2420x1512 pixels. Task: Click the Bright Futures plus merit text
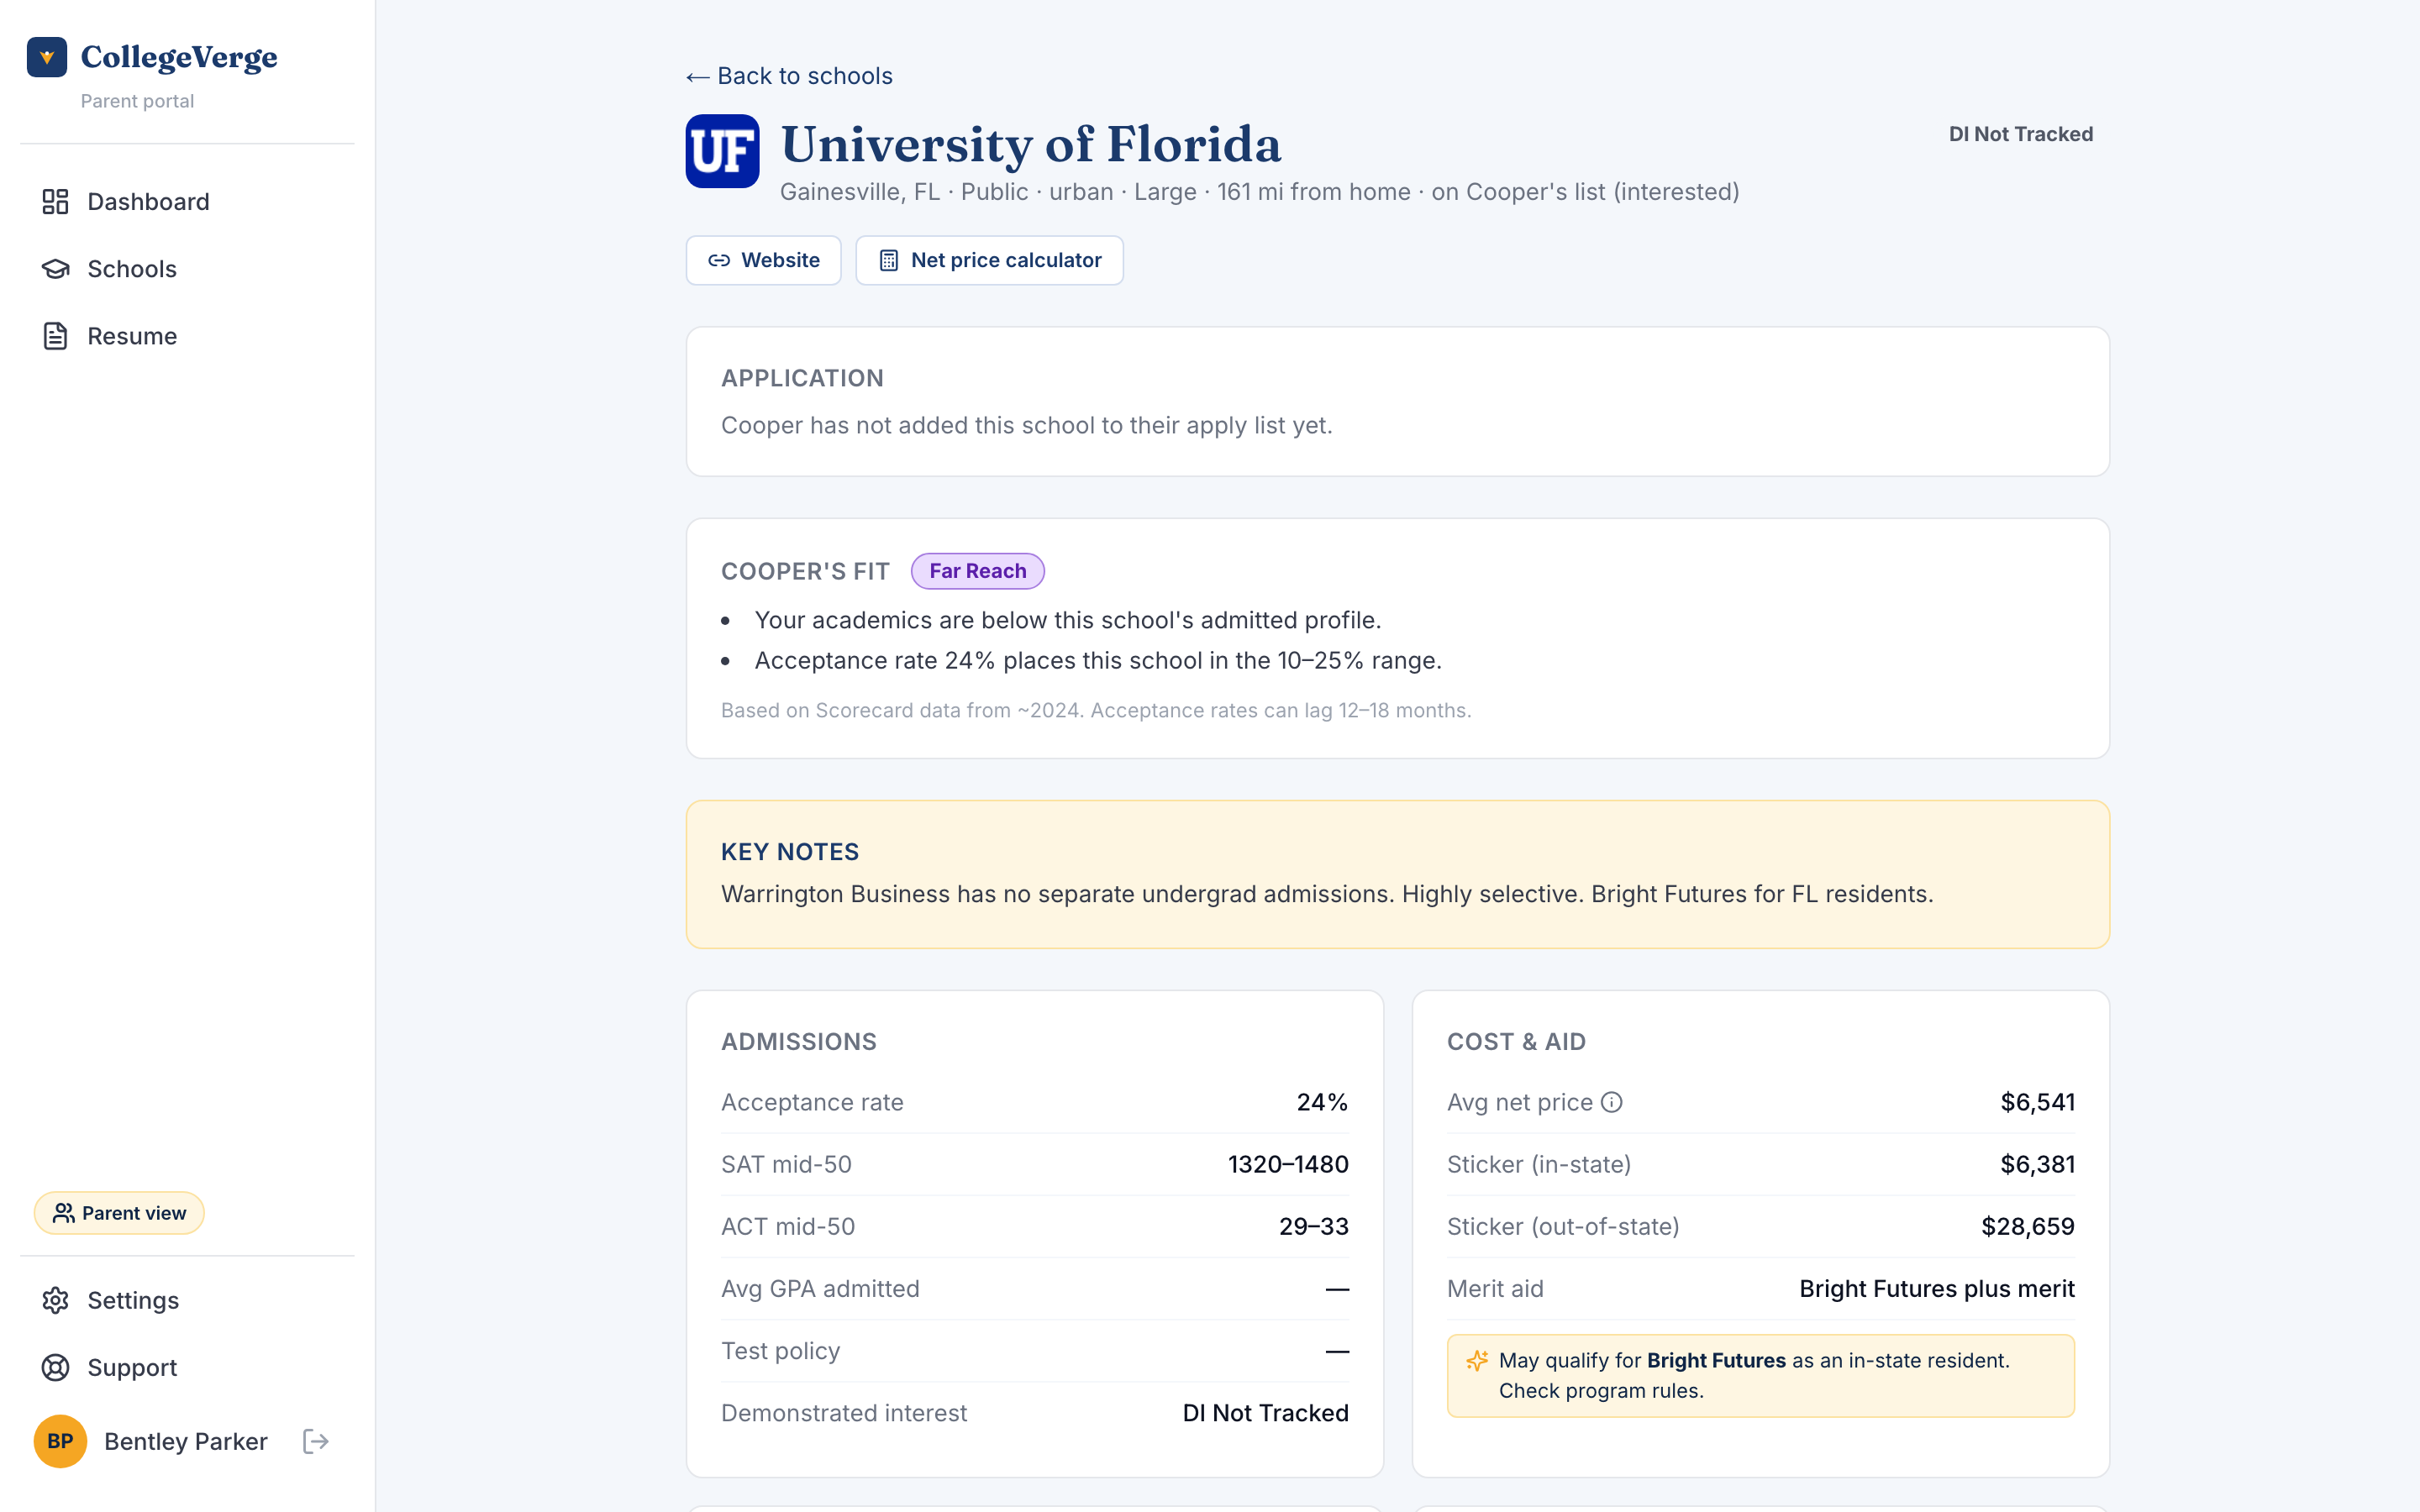tap(1937, 1288)
